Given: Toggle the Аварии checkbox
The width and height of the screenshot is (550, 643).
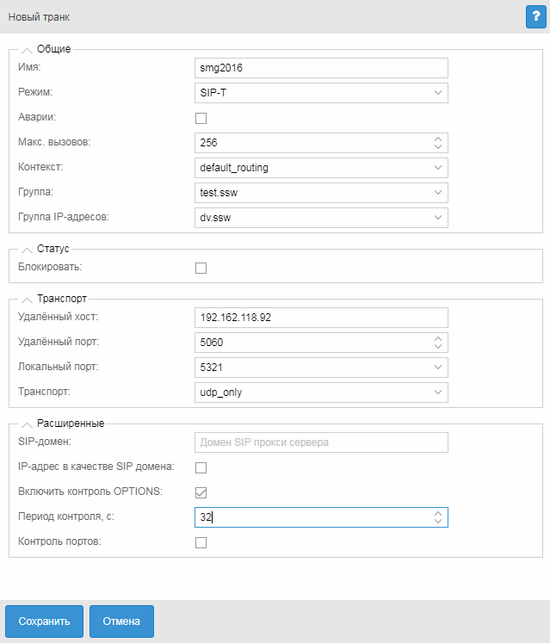Looking at the screenshot, I should click(201, 118).
